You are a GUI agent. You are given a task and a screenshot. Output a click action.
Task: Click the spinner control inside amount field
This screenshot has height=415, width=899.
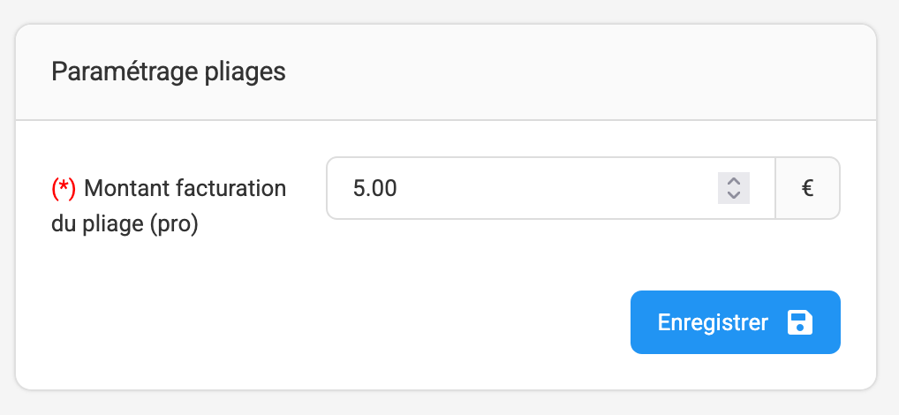pyautogui.click(x=734, y=188)
